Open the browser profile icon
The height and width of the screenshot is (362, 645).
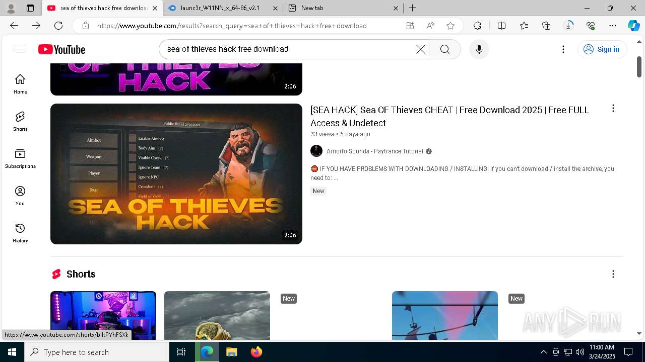[11, 8]
